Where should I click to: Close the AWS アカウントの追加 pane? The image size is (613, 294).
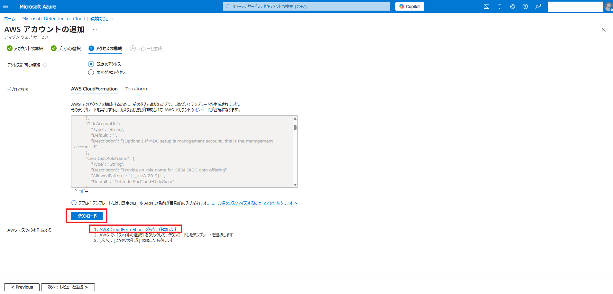coord(604,30)
